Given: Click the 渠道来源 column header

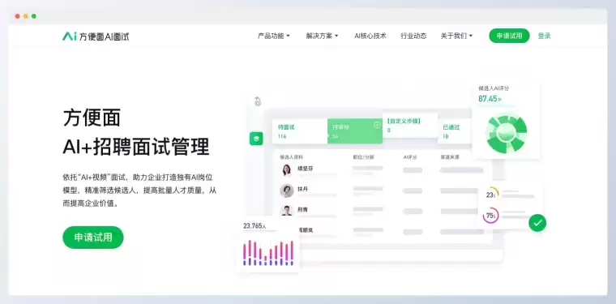Looking at the screenshot, I should pyautogui.click(x=450, y=157).
